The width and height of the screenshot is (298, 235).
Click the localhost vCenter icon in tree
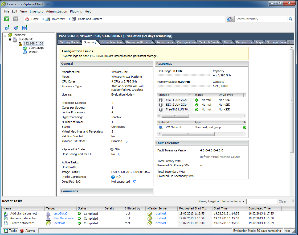coord(10,35)
